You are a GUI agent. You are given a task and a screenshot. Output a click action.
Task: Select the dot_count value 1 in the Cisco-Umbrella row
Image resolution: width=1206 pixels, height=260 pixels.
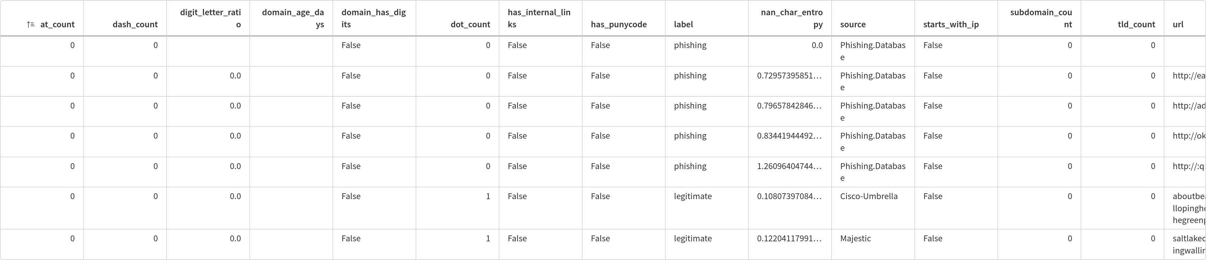point(488,196)
